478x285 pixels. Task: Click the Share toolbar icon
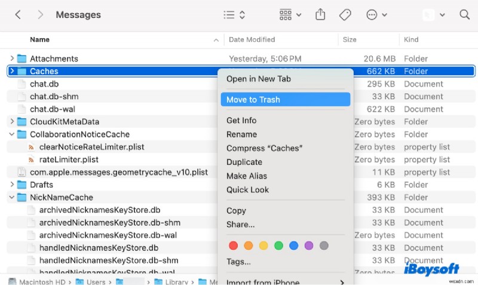coord(320,14)
